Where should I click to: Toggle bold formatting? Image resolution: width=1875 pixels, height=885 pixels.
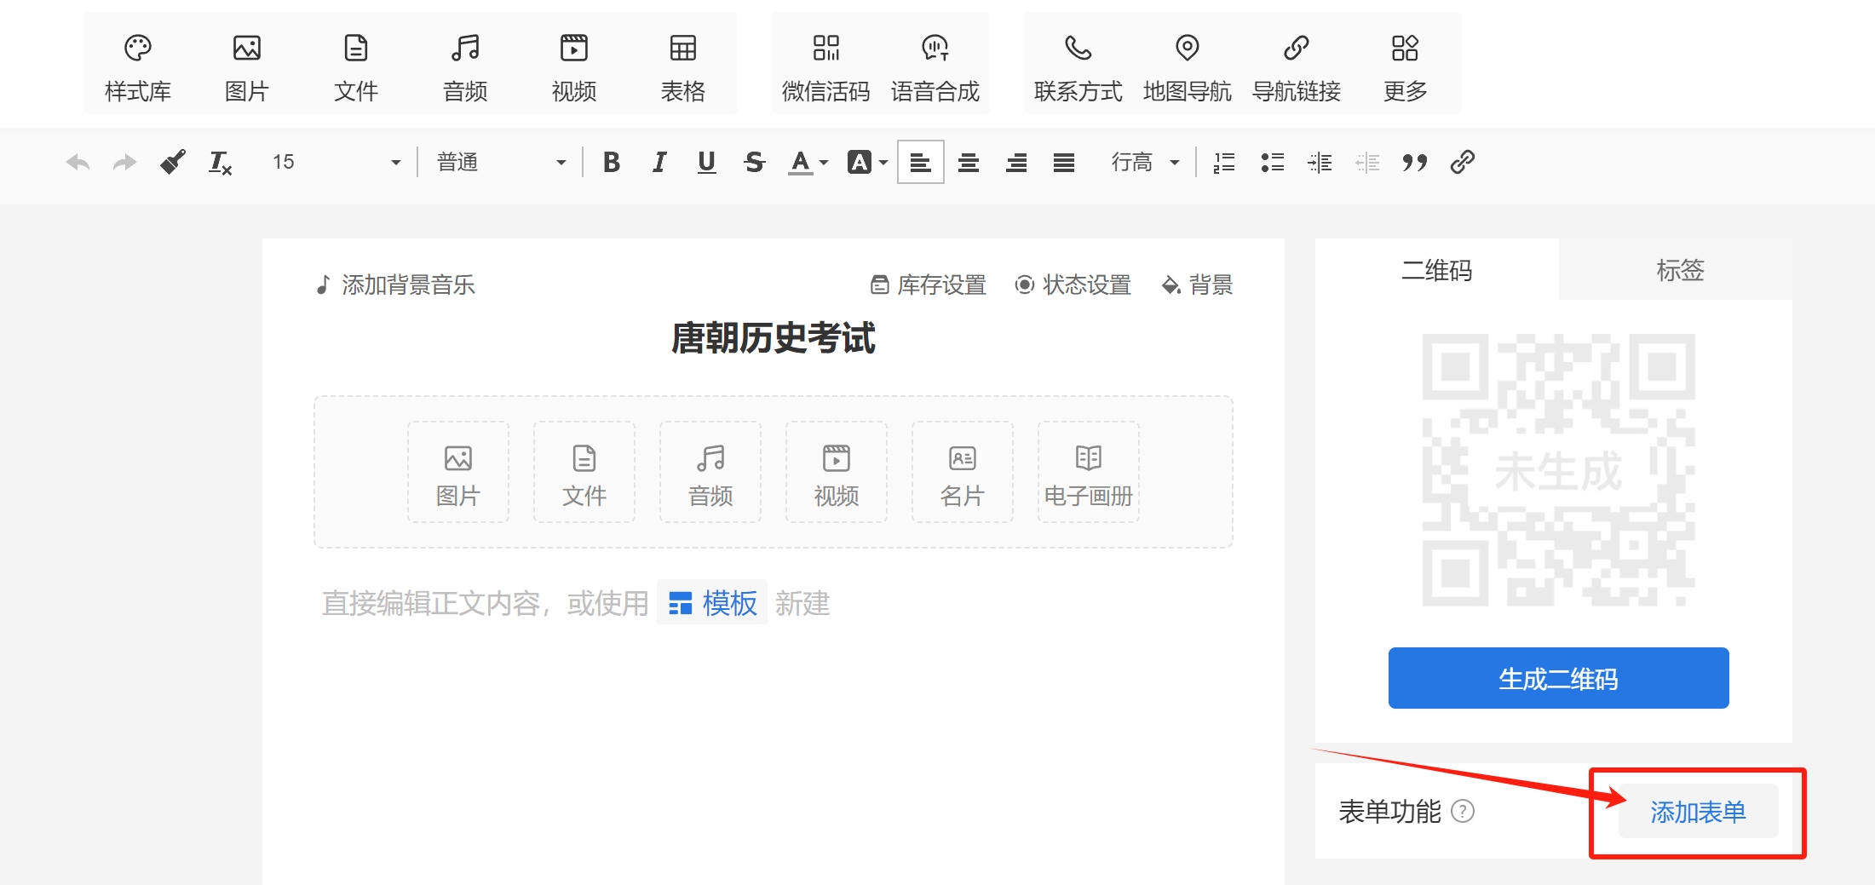click(x=611, y=162)
